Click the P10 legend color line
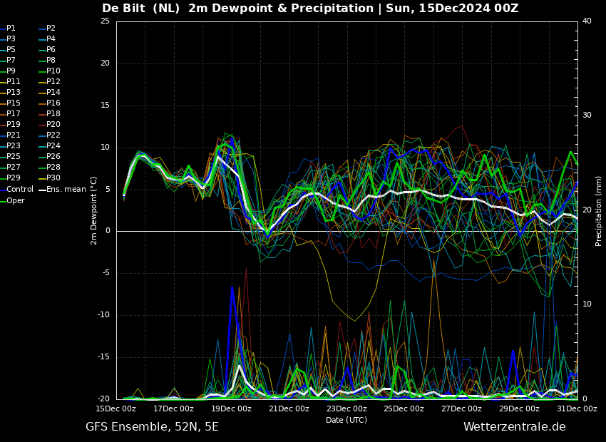 [43, 71]
